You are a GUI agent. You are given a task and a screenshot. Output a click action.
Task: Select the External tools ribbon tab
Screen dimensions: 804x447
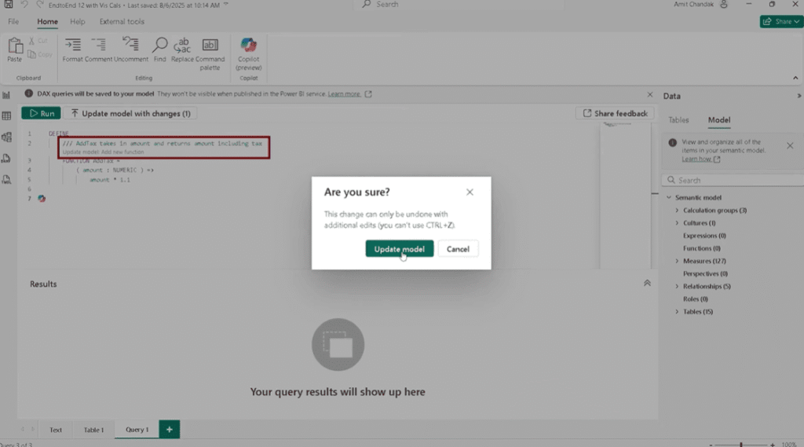(122, 21)
